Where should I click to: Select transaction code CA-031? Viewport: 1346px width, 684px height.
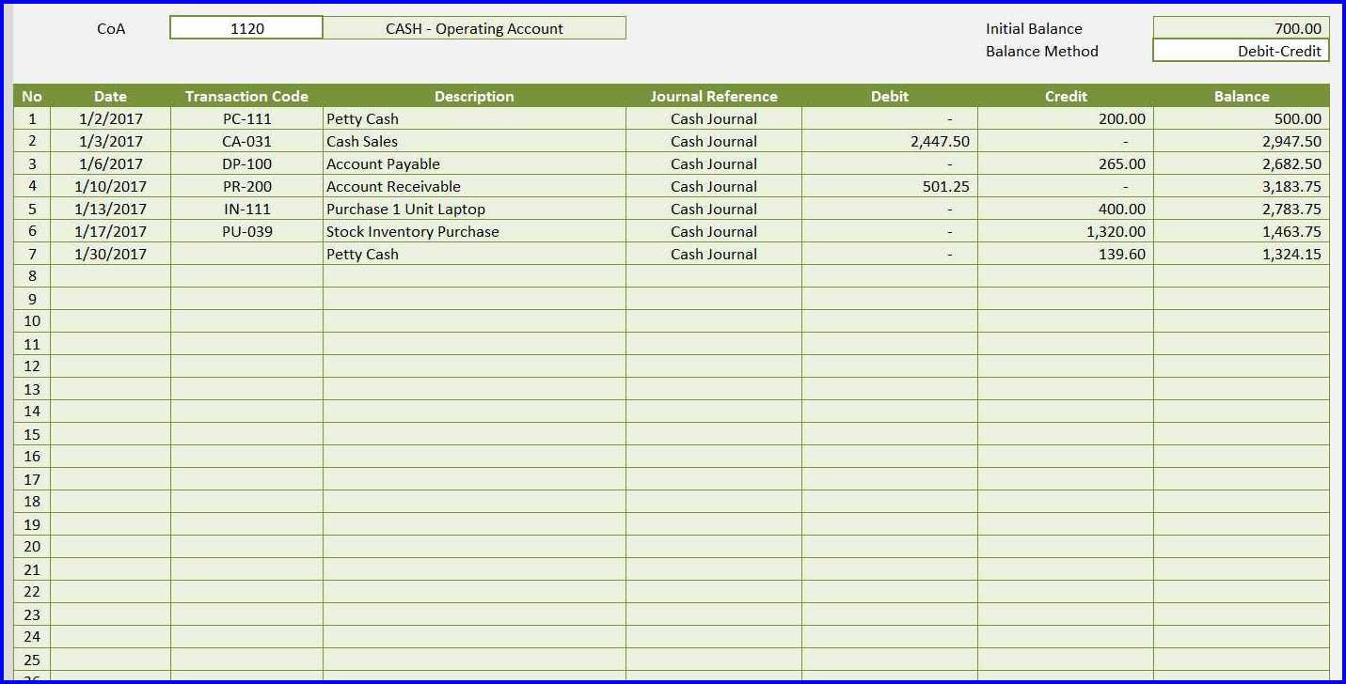246,141
